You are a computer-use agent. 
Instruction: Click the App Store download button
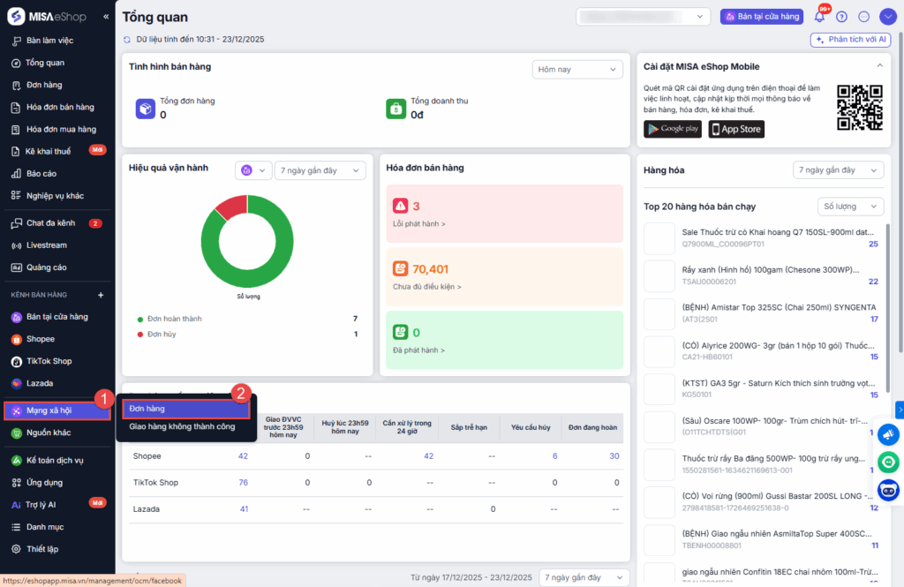(x=736, y=129)
